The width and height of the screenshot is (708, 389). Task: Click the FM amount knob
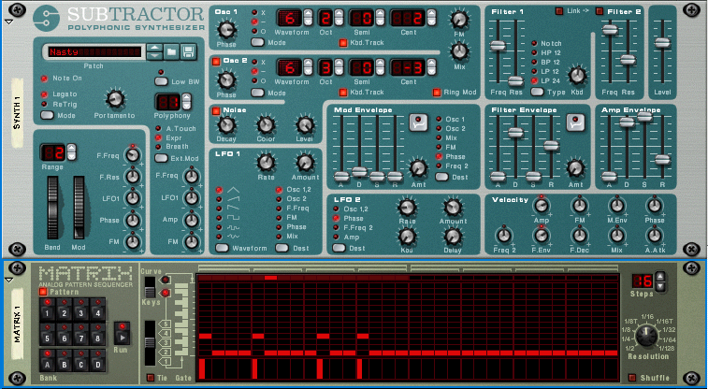click(x=459, y=19)
